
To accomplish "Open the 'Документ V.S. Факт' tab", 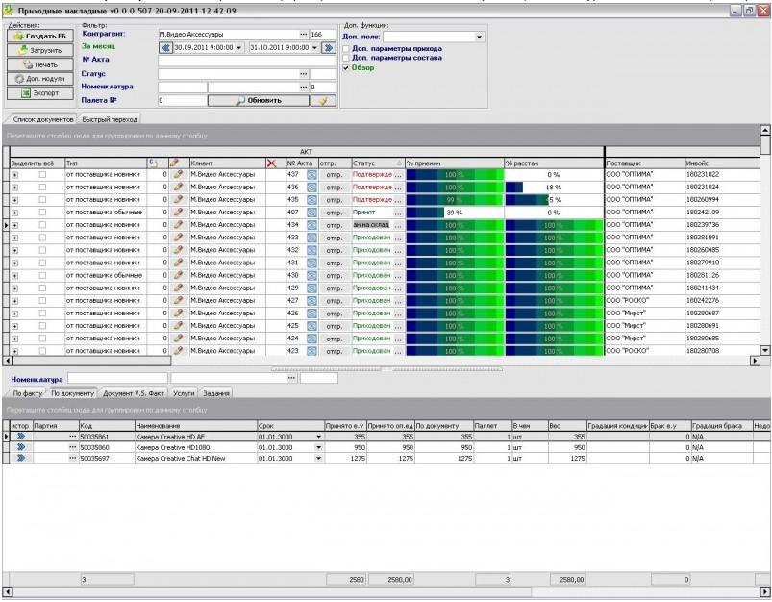I will coord(135,393).
